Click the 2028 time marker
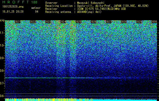Viewport: 159px width, 101px height. click(x=124, y=22)
